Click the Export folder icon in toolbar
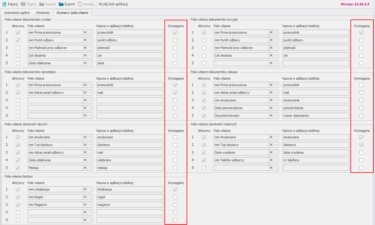375x225 pixels. (61, 4)
